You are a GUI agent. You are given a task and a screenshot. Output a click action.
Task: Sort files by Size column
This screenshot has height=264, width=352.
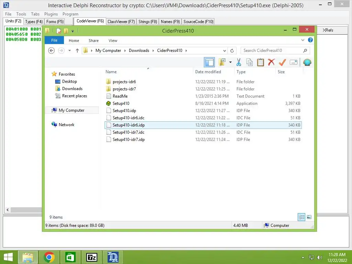(x=289, y=71)
